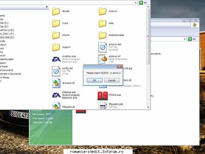
Task: Click the Go button in front window
Action: click(143, 2)
